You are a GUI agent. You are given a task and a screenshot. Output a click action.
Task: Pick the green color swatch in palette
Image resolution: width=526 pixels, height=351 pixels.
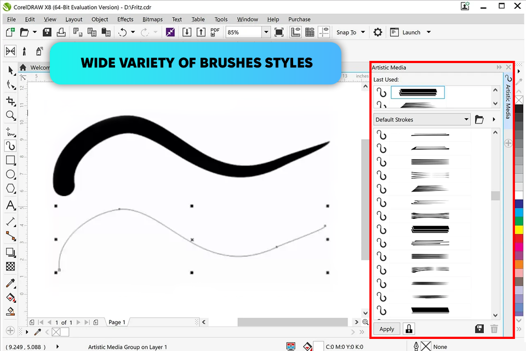point(519,221)
